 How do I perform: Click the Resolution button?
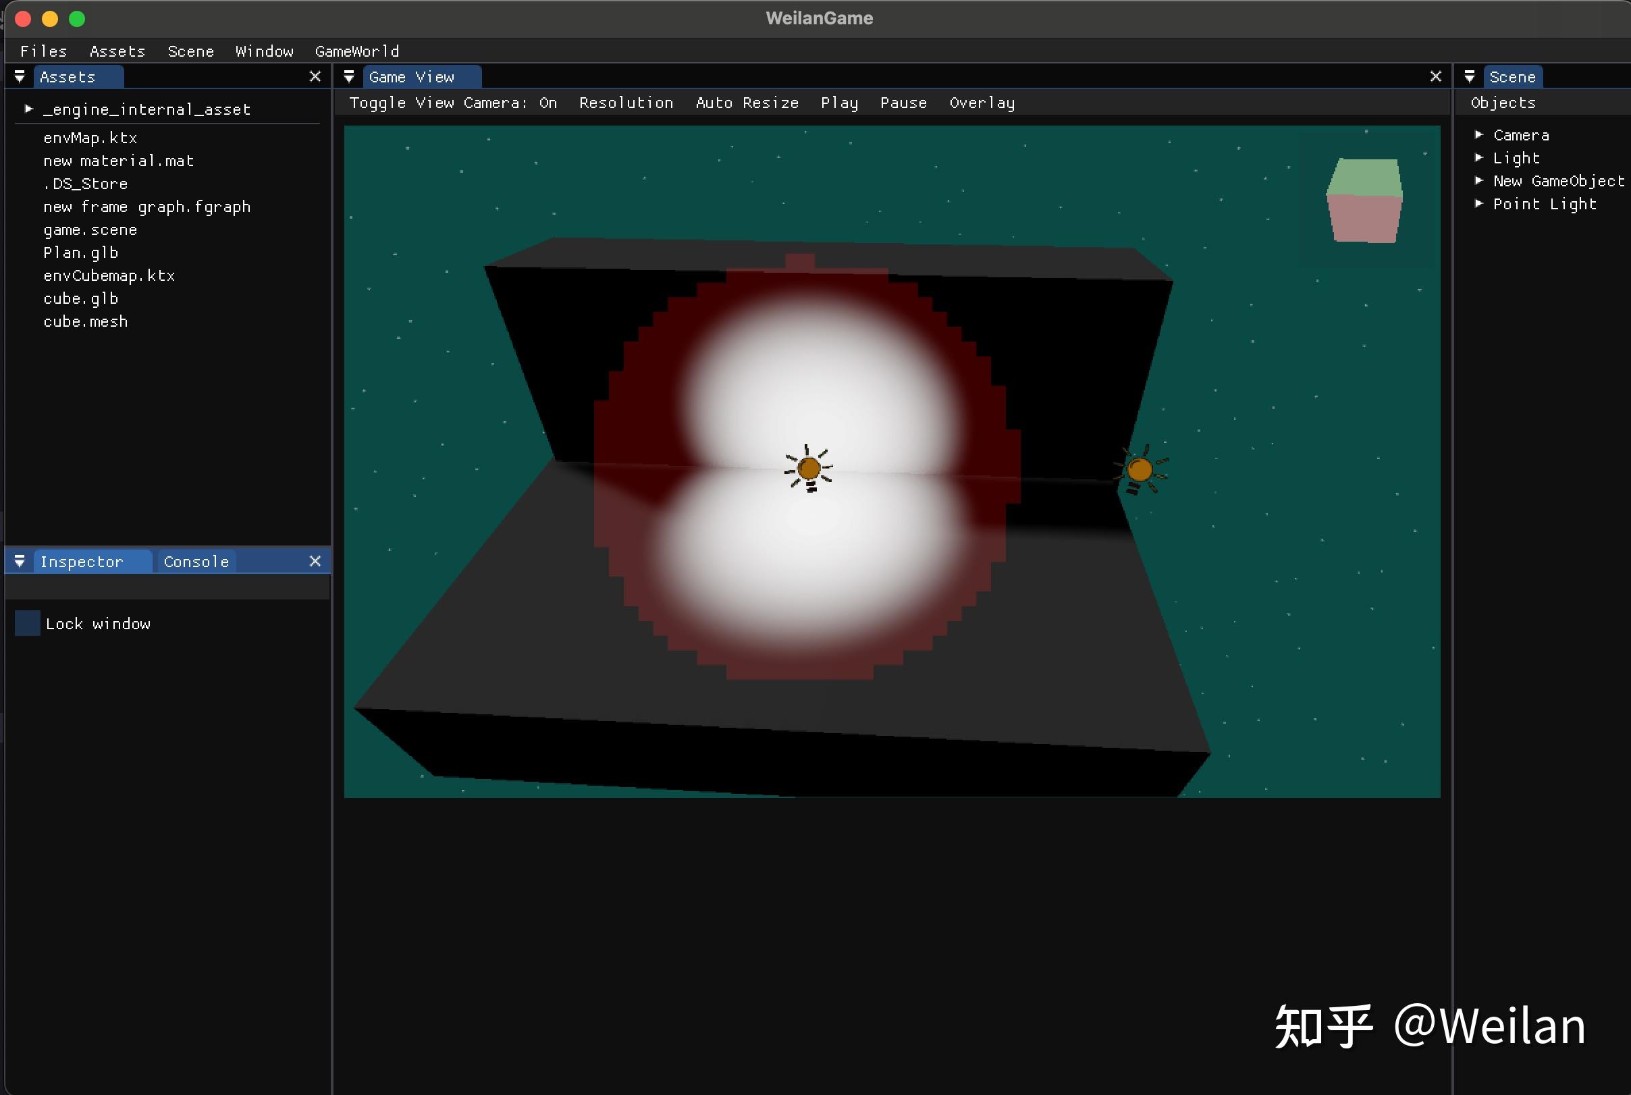[626, 103]
